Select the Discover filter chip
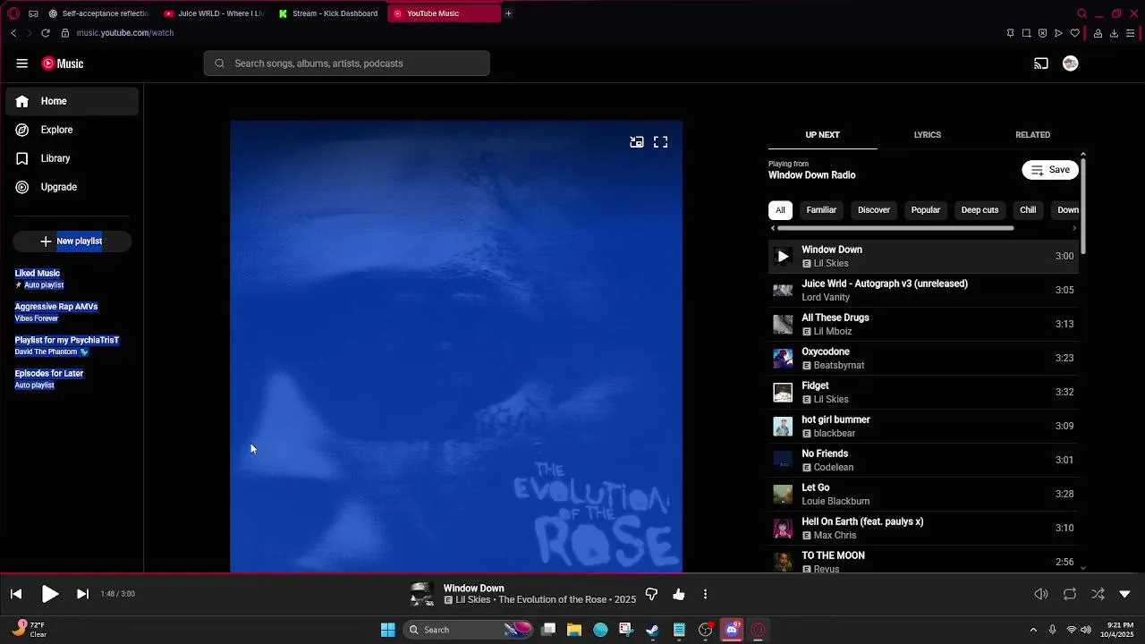This screenshot has width=1145, height=644. coord(874,210)
